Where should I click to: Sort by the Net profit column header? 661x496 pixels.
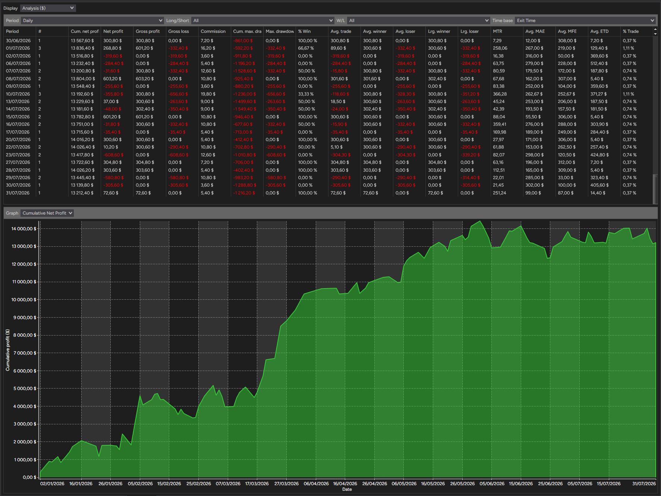[x=117, y=31]
